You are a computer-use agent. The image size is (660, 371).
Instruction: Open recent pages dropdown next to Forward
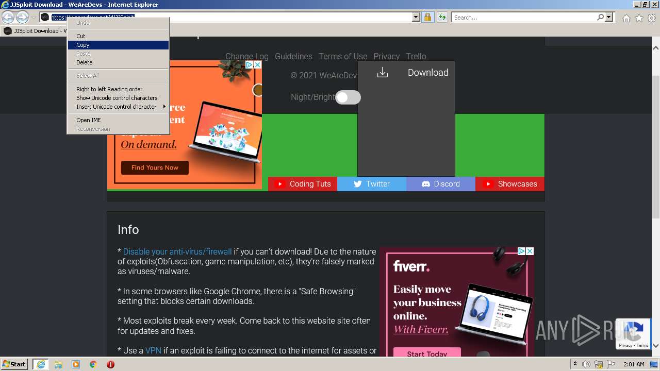pos(34,18)
